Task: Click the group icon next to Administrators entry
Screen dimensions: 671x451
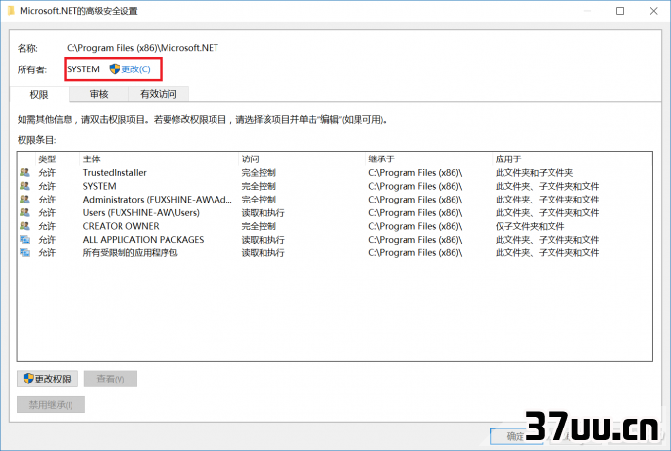Action: [x=24, y=200]
